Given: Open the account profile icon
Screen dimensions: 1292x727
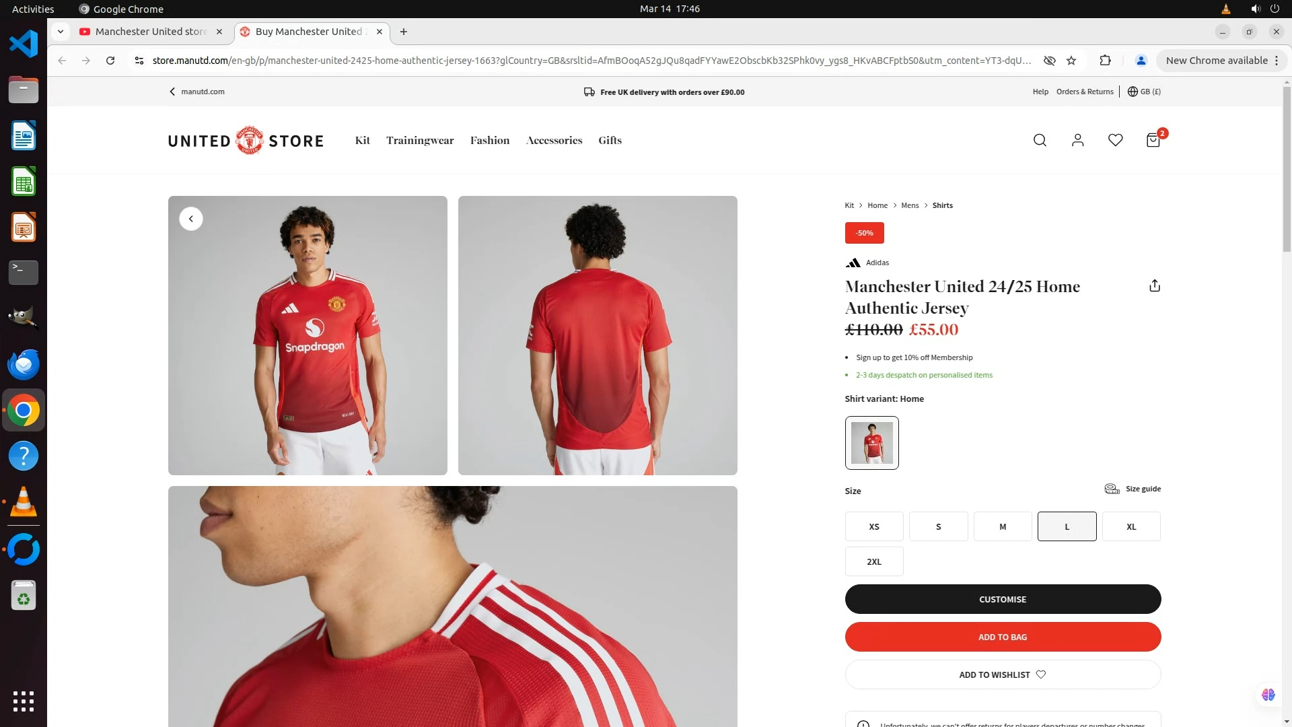Looking at the screenshot, I should point(1077,140).
